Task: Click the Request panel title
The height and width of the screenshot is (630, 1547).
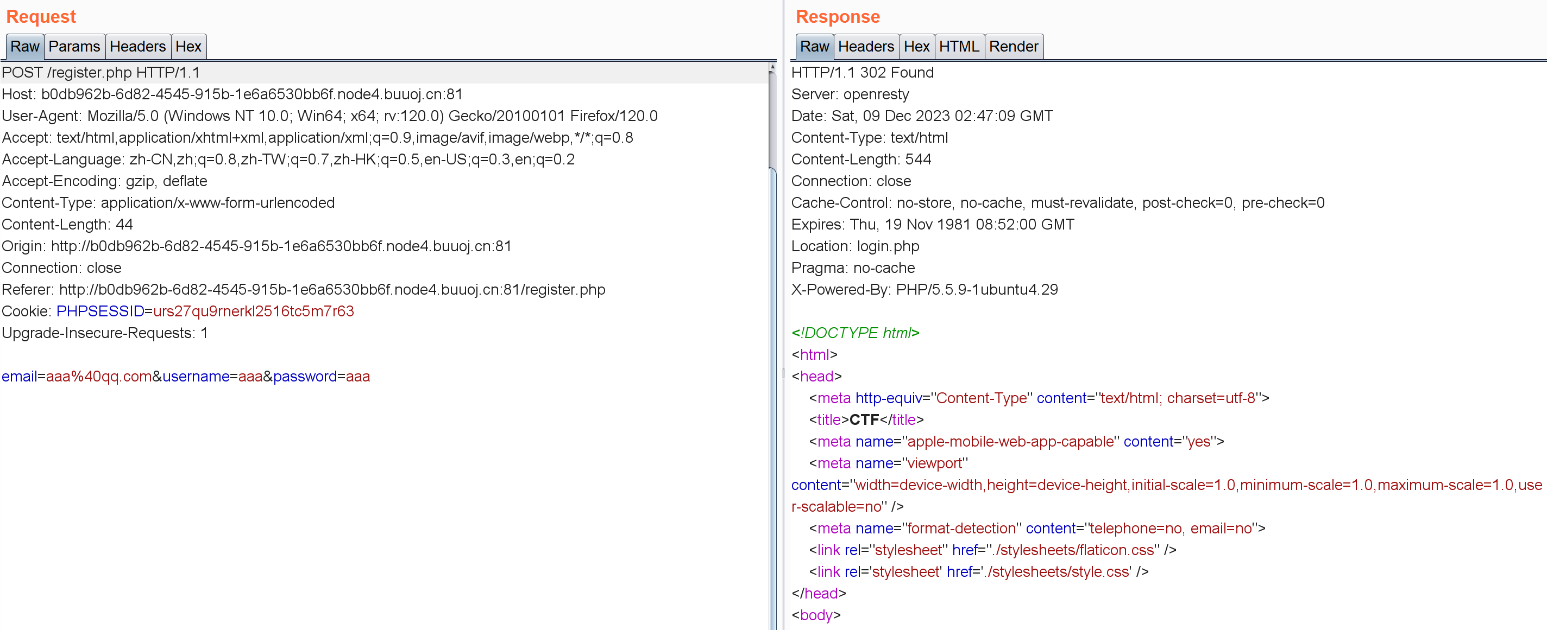Action: [x=41, y=16]
